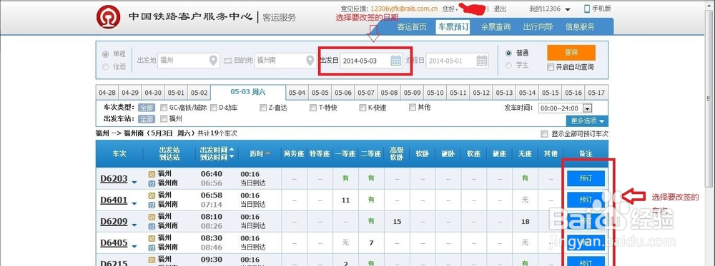The width and height of the screenshot is (715, 266).
Task: Expand D6405 train details arrow
Action: pyautogui.click(x=134, y=247)
